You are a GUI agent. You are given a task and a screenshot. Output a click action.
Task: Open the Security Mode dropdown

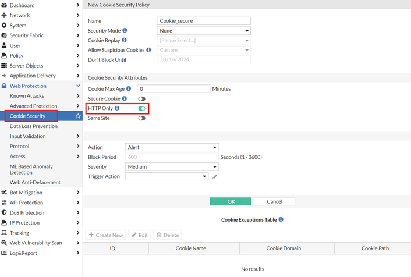[204, 30]
